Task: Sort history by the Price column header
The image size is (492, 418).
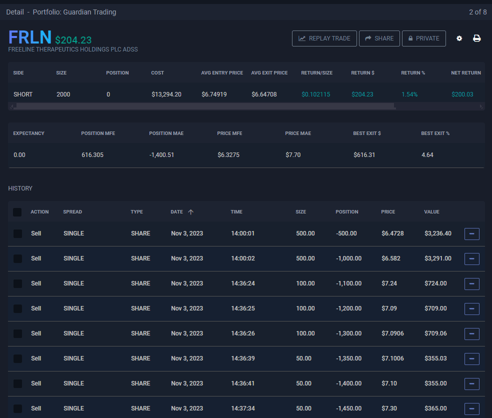Action: pyautogui.click(x=387, y=212)
